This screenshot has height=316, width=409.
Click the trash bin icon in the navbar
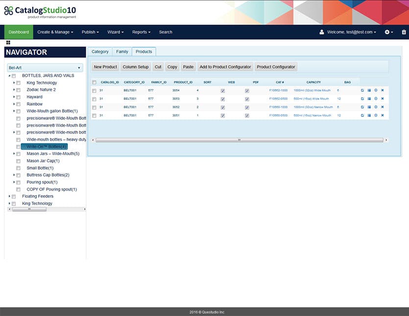[404, 32]
